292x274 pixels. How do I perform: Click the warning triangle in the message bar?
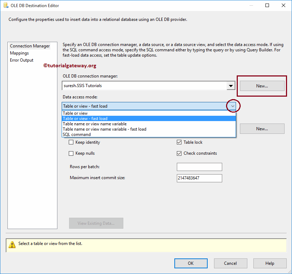point(12,244)
